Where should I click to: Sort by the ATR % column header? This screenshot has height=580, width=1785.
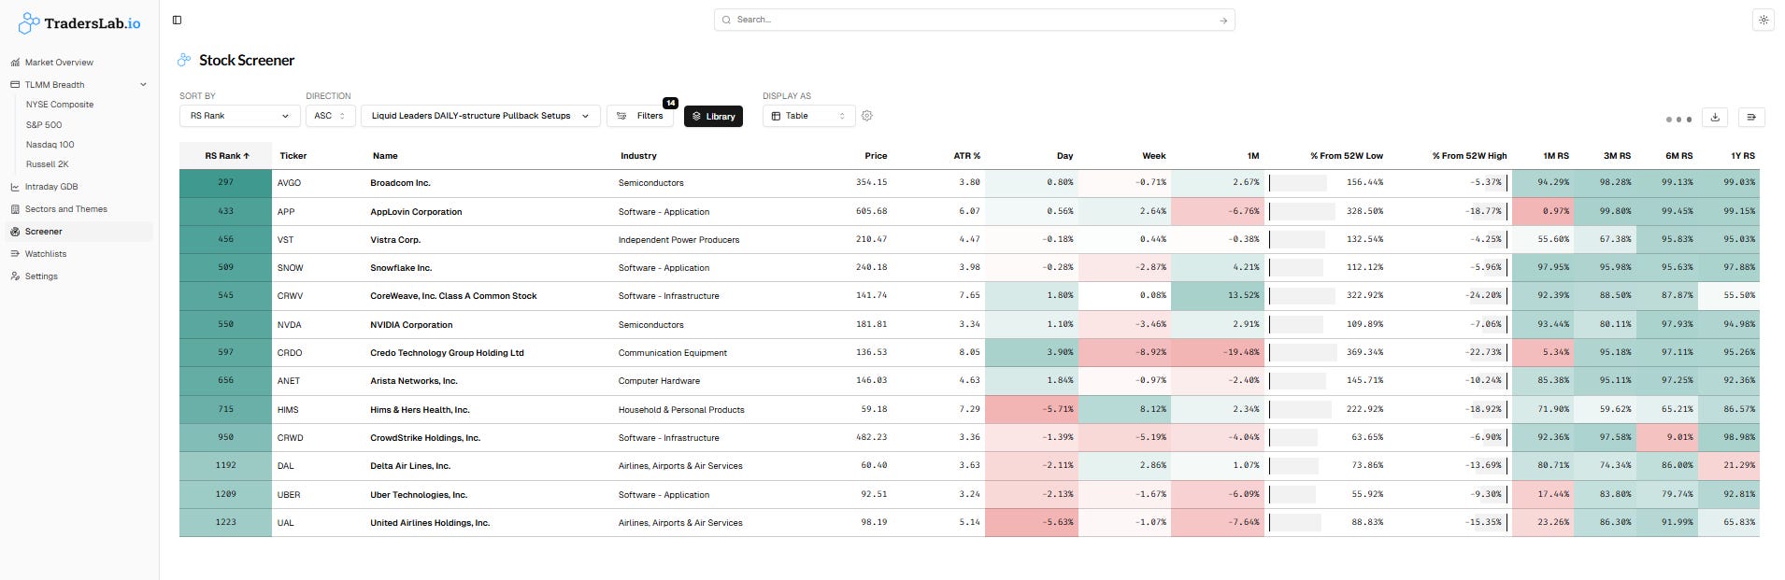point(966,156)
